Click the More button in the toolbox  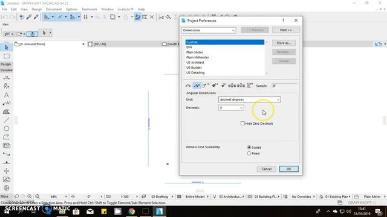(x=4, y=197)
